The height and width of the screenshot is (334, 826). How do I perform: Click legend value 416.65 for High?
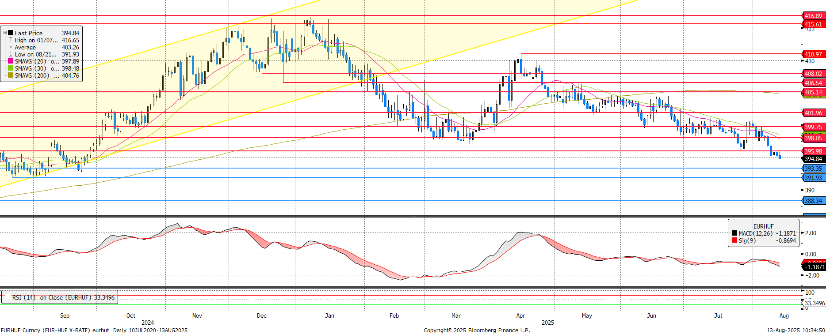click(70, 40)
